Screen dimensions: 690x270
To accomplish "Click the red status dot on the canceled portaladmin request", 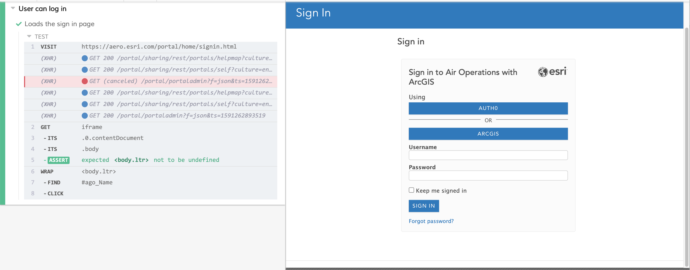I will tap(85, 81).
